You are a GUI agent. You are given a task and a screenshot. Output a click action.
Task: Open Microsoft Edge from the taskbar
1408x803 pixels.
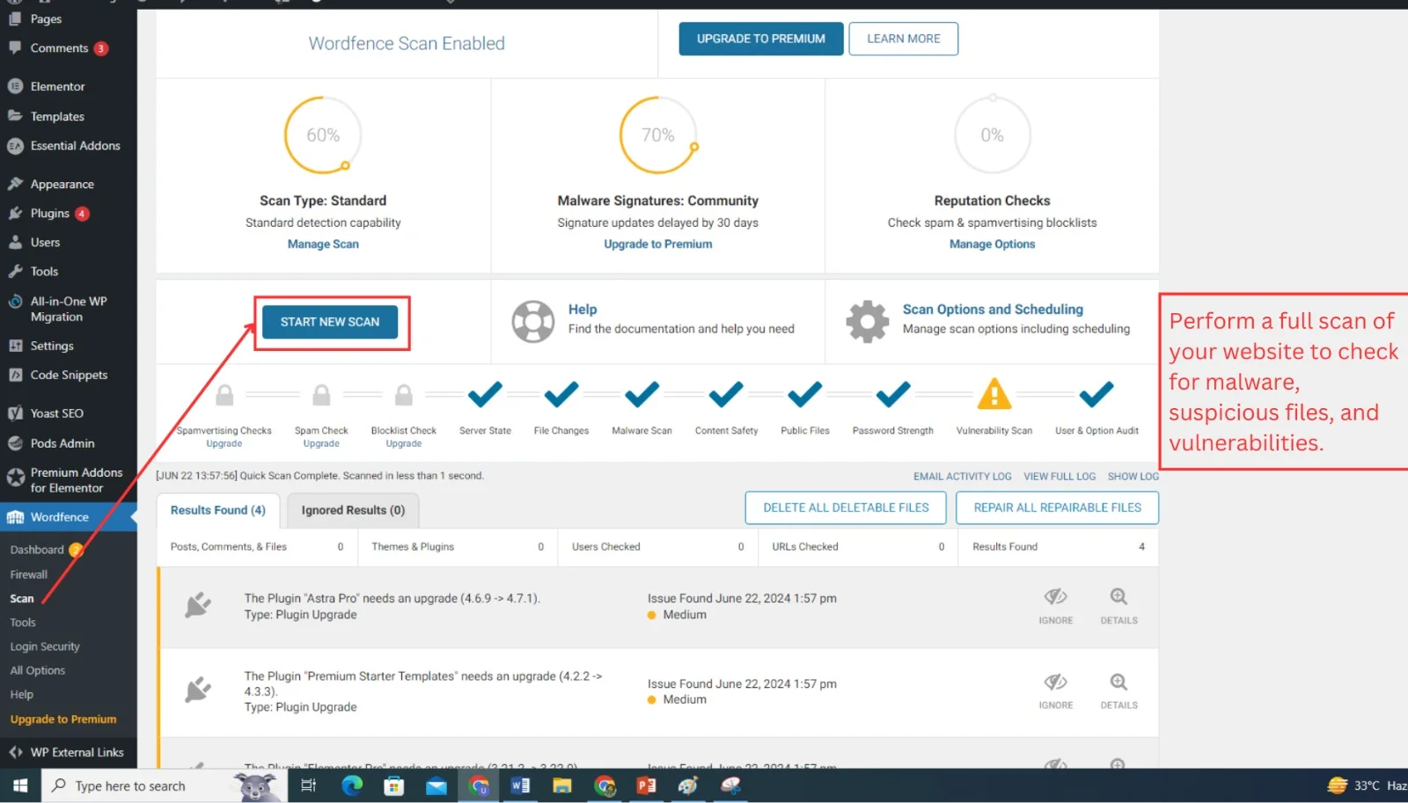coord(352,785)
